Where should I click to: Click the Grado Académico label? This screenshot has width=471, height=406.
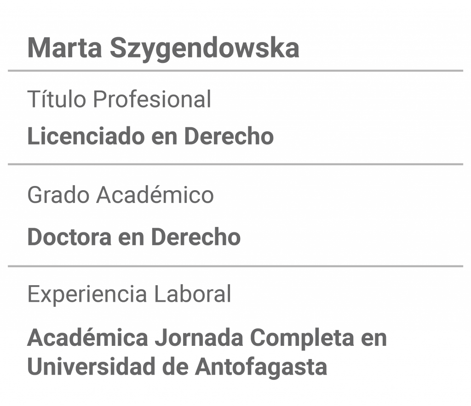(121, 195)
